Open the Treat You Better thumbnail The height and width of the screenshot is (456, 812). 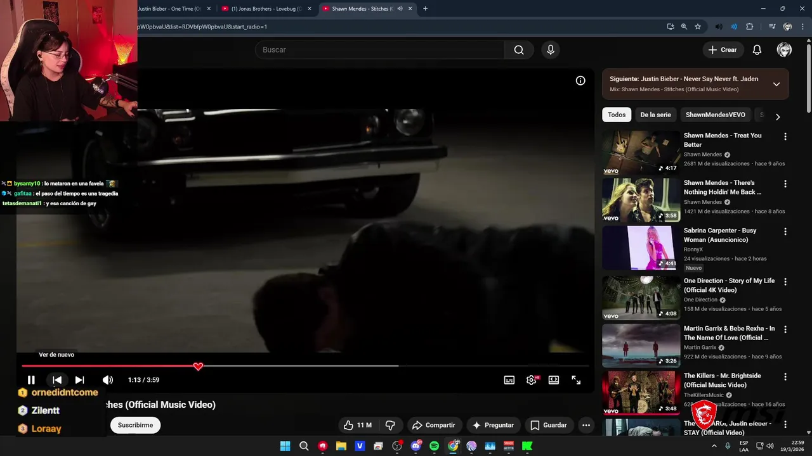[x=641, y=153]
